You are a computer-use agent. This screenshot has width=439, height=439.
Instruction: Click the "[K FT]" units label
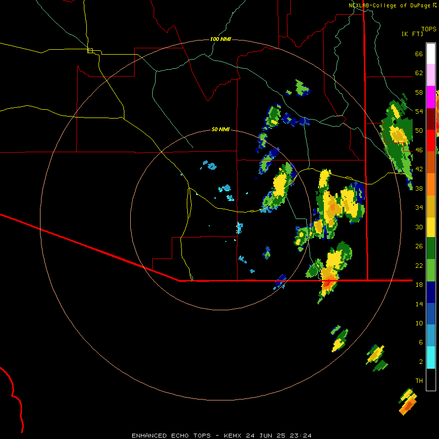[412, 34]
